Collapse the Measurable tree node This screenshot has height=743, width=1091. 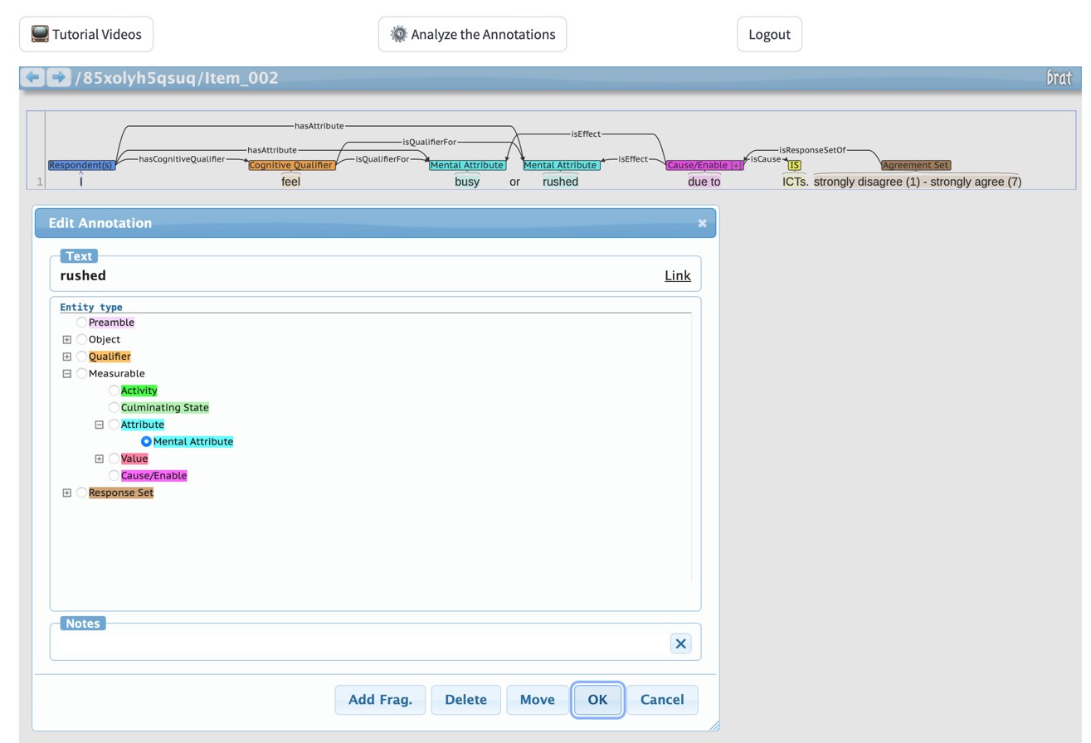coord(67,373)
